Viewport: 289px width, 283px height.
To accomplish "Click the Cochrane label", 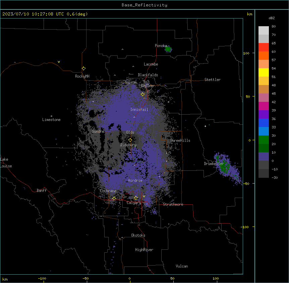I will coord(108,191).
